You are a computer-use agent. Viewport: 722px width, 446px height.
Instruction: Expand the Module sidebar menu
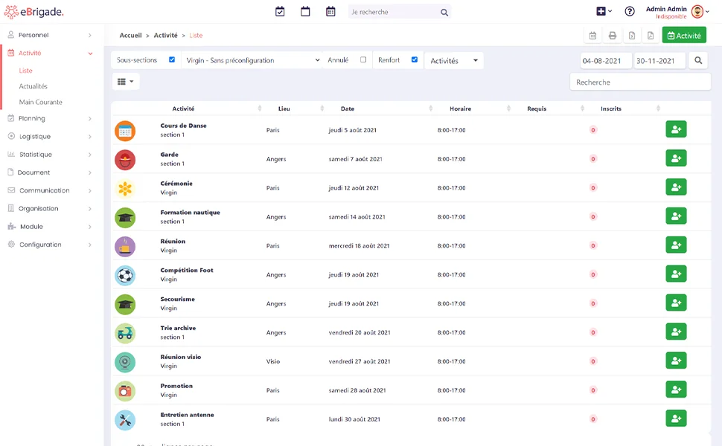pos(50,226)
